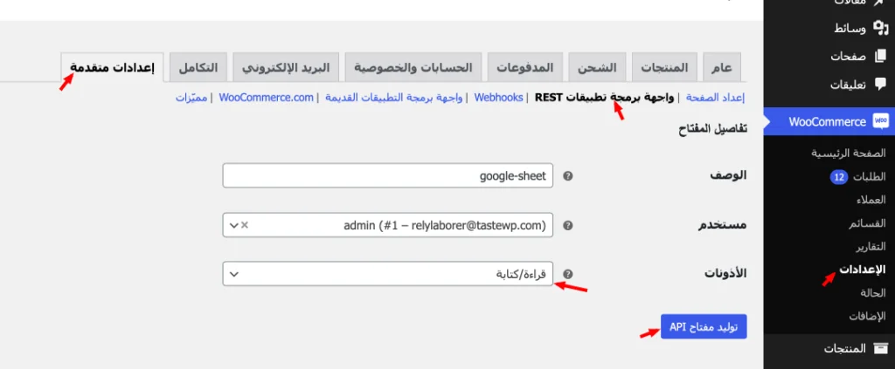Viewport: 895px width, 369px height.
Task: Click the WooCommerce logo icon in sidebar
Action: [880, 121]
